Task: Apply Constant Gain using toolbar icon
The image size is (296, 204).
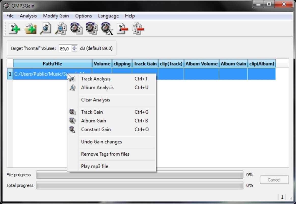Action: (x=107, y=29)
